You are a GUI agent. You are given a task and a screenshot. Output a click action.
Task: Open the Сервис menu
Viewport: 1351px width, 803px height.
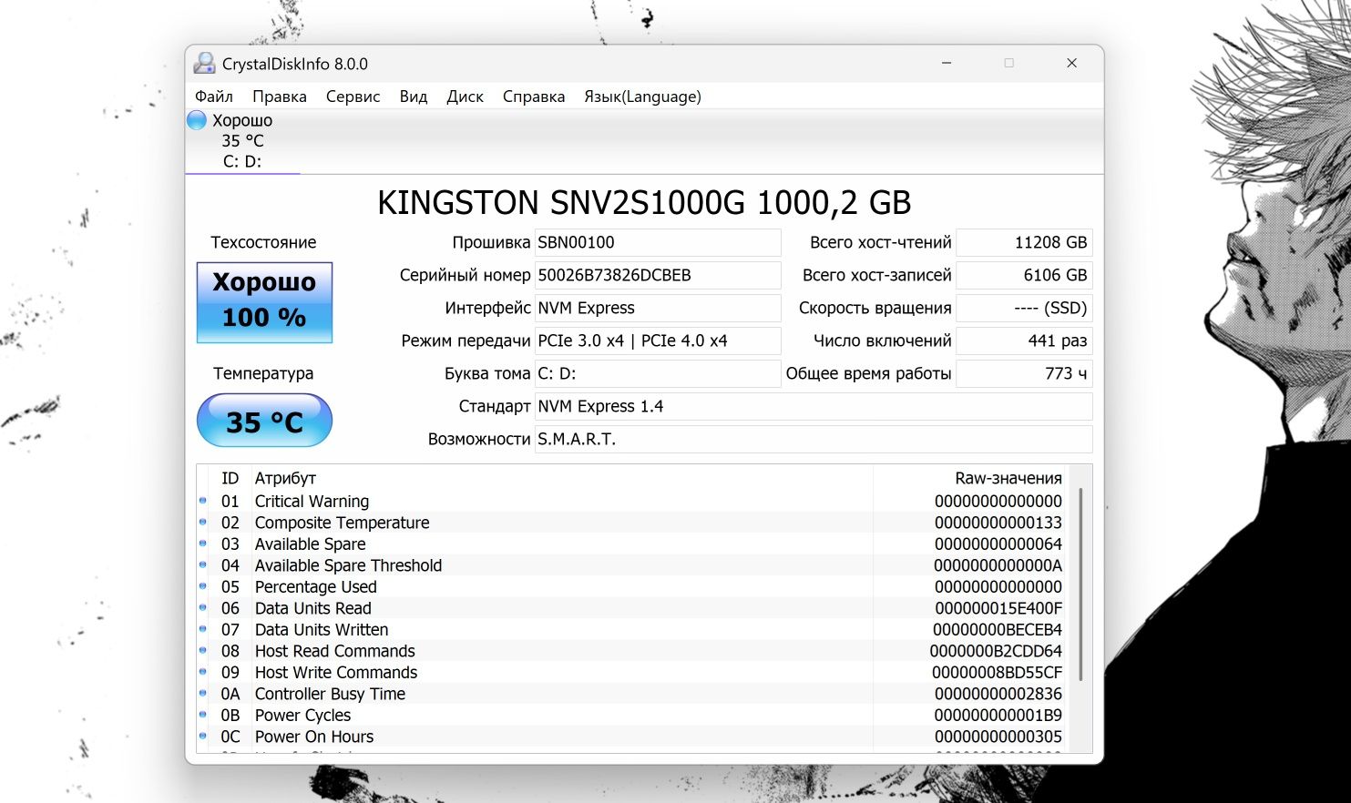(353, 97)
